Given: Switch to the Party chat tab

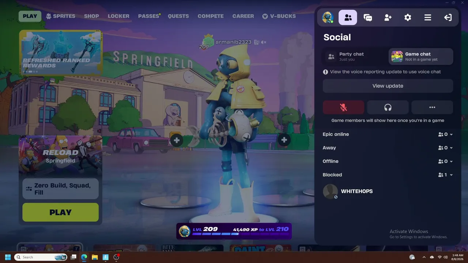Looking at the screenshot, I should click(x=355, y=57).
